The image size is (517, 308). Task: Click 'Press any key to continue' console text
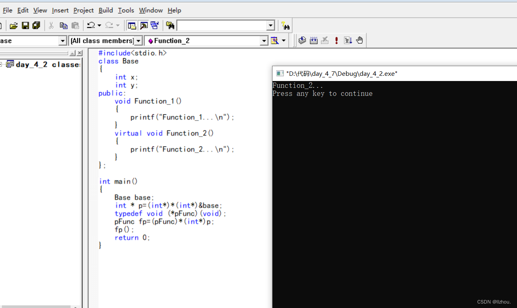[x=323, y=93]
